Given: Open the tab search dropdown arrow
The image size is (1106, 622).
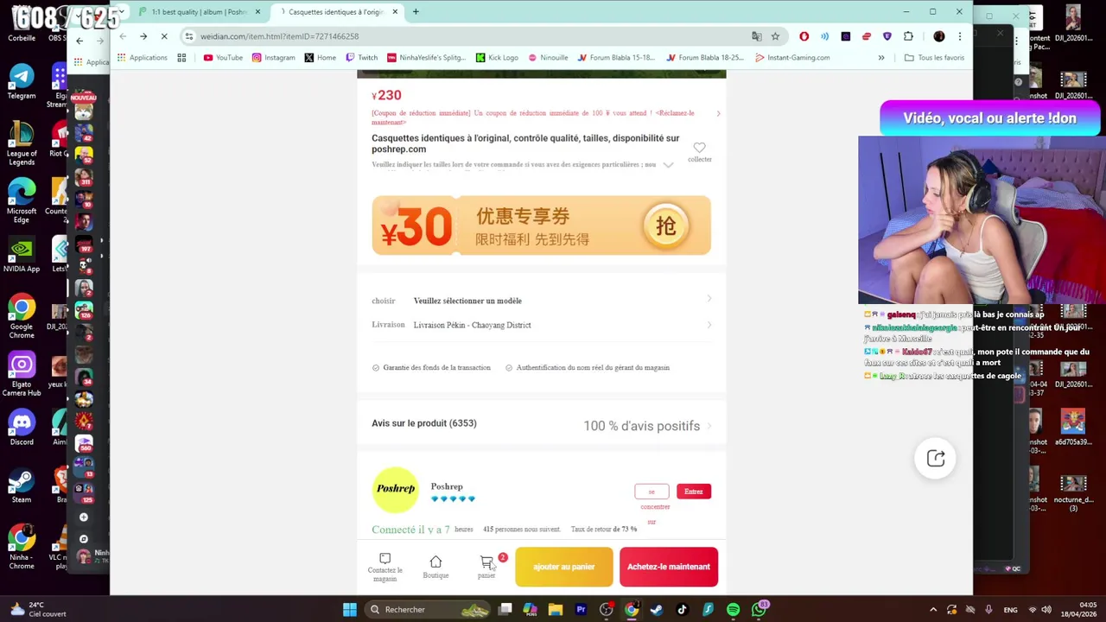Looking at the screenshot, I should click(x=121, y=12).
